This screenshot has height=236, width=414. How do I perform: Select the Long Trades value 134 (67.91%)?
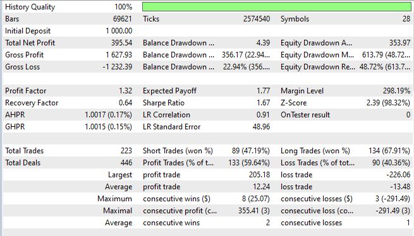pos(389,151)
